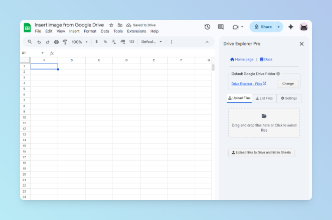Open the Gemini sparkle icon
The height and width of the screenshot is (220, 332).
point(291,27)
